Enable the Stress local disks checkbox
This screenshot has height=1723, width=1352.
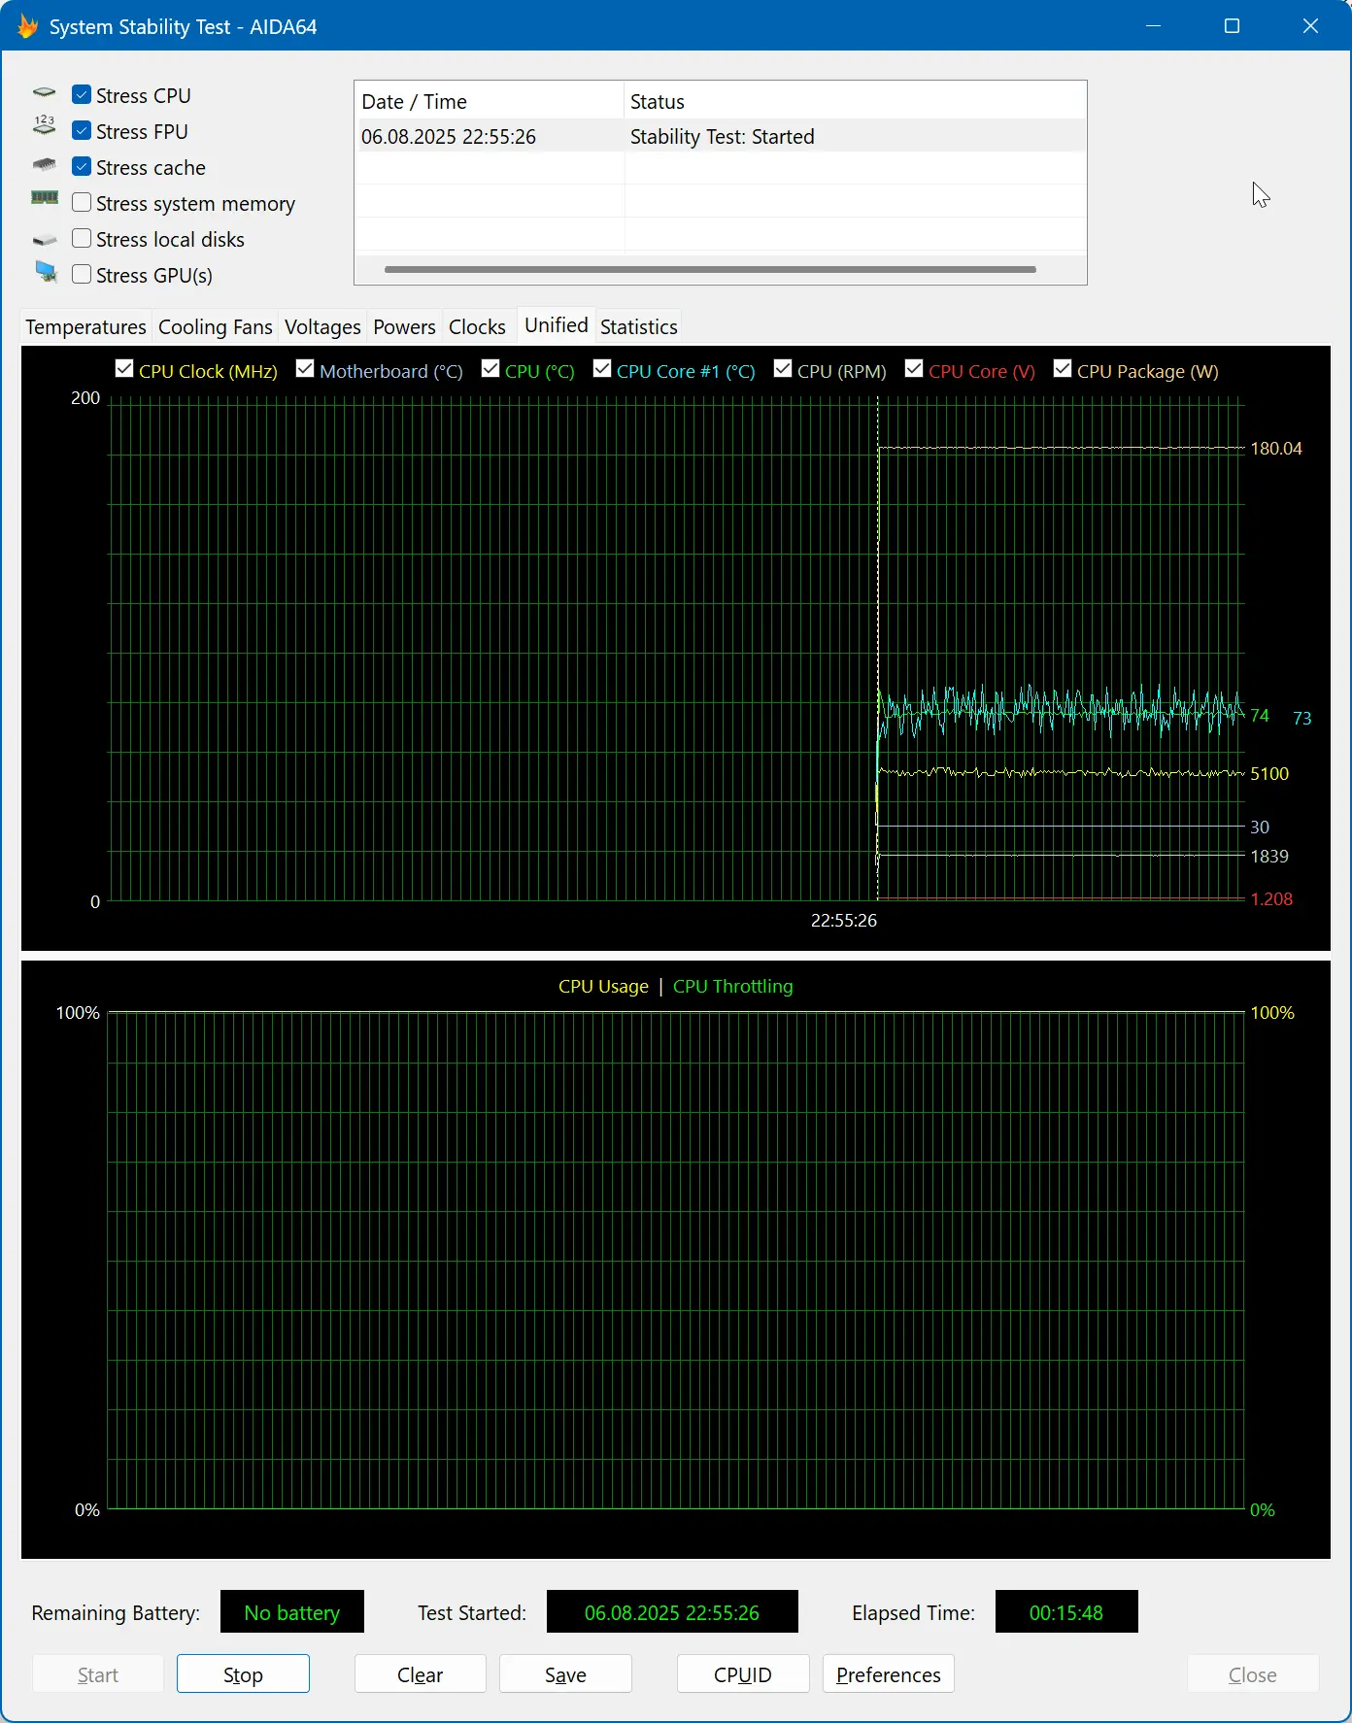82,239
